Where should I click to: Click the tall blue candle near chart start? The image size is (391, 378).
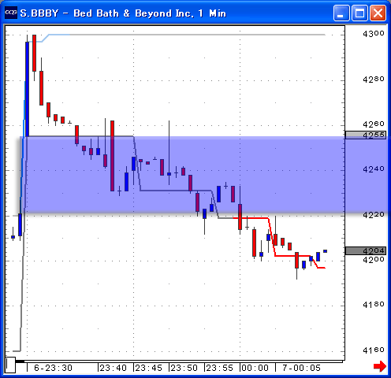tap(27, 89)
